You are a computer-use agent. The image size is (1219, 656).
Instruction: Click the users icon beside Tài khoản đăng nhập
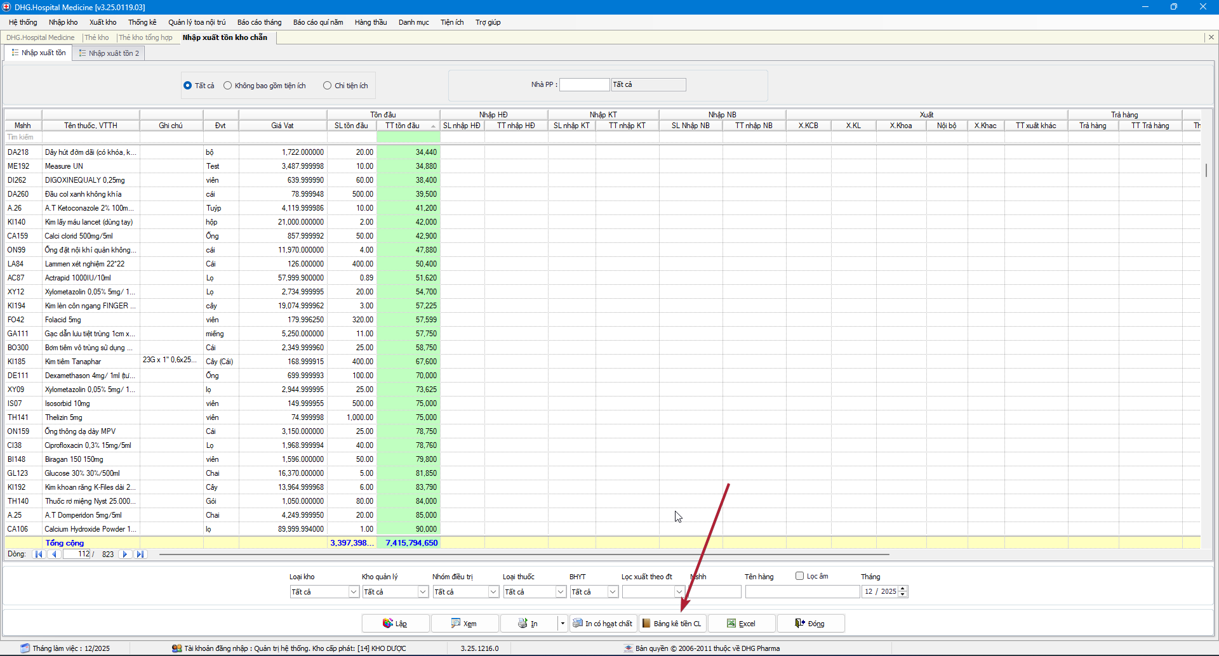pyautogui.click(x=177, y=648)
